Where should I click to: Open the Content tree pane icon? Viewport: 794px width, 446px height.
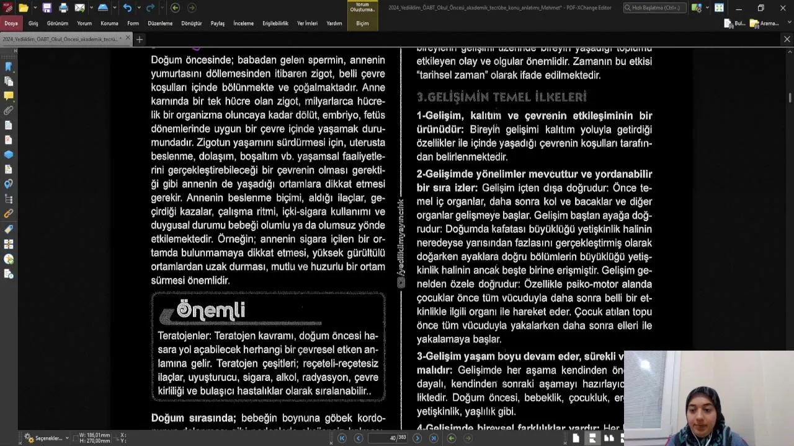9,199
